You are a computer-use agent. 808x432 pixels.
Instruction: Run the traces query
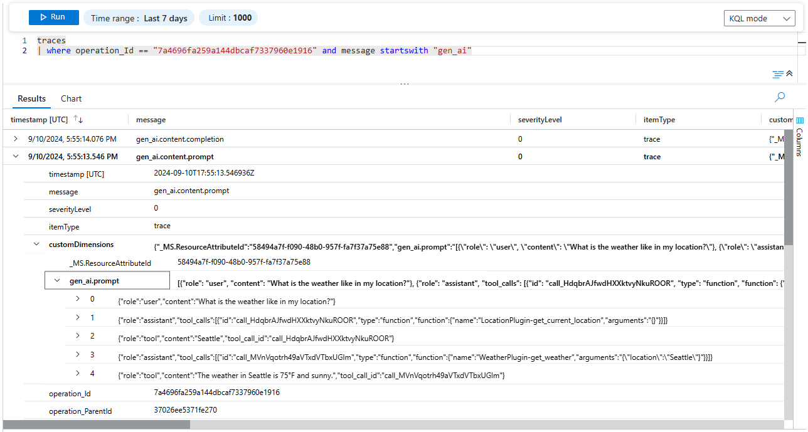click(53, 17)
